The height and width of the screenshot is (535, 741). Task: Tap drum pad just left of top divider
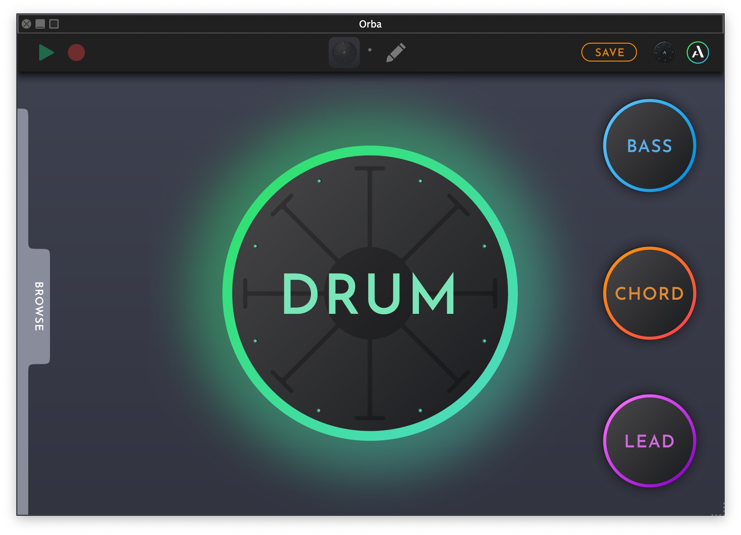[x=335, y=210]
